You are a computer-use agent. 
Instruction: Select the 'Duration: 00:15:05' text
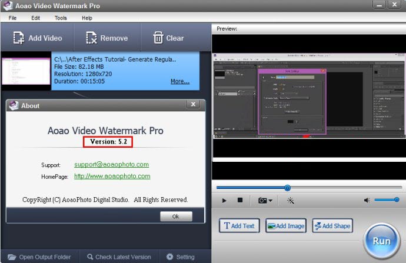point(79,81)
